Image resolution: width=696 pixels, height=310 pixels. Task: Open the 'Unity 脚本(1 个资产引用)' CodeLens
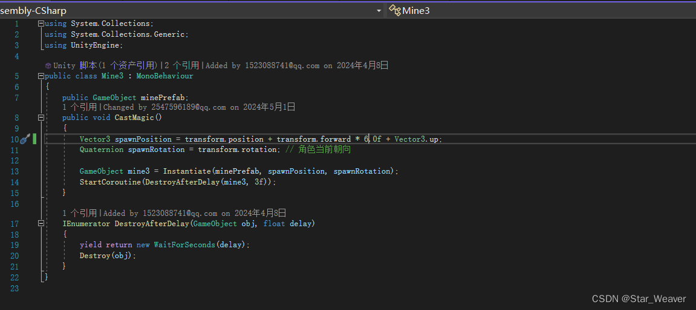105,66
